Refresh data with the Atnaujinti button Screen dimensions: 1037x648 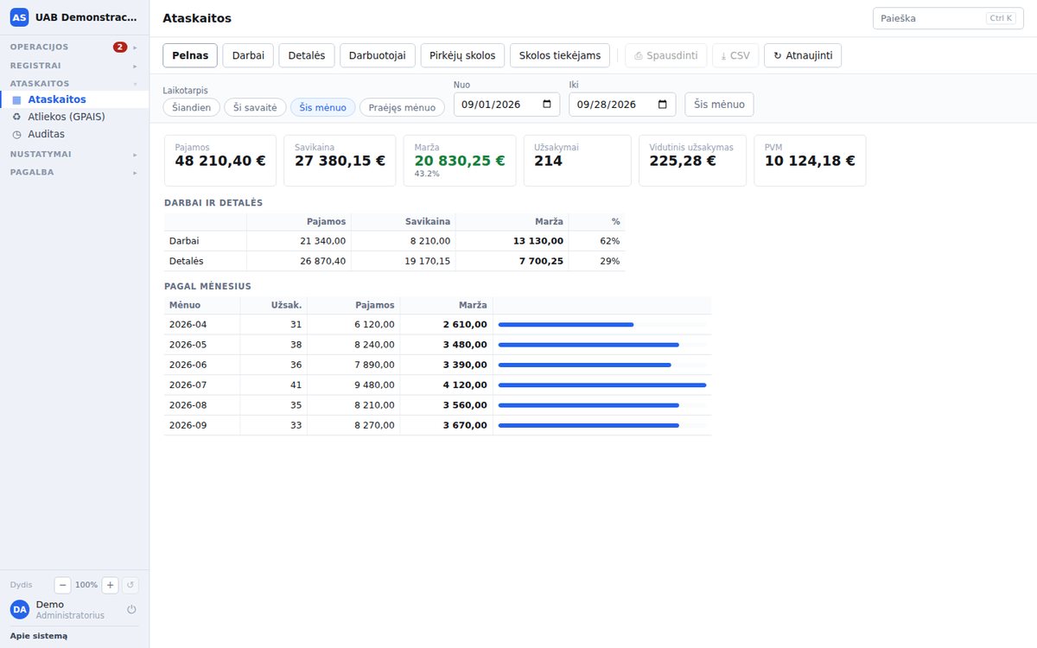(803, 55)
